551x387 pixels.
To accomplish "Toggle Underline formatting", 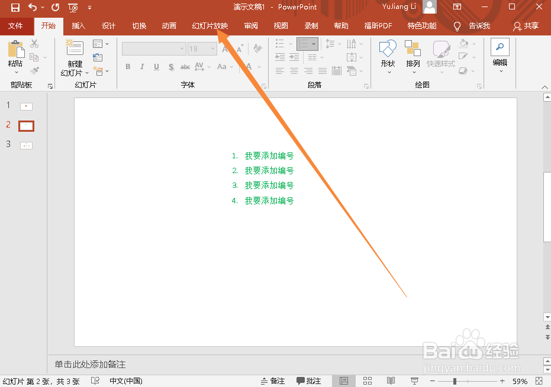I will tap(156, 67).
